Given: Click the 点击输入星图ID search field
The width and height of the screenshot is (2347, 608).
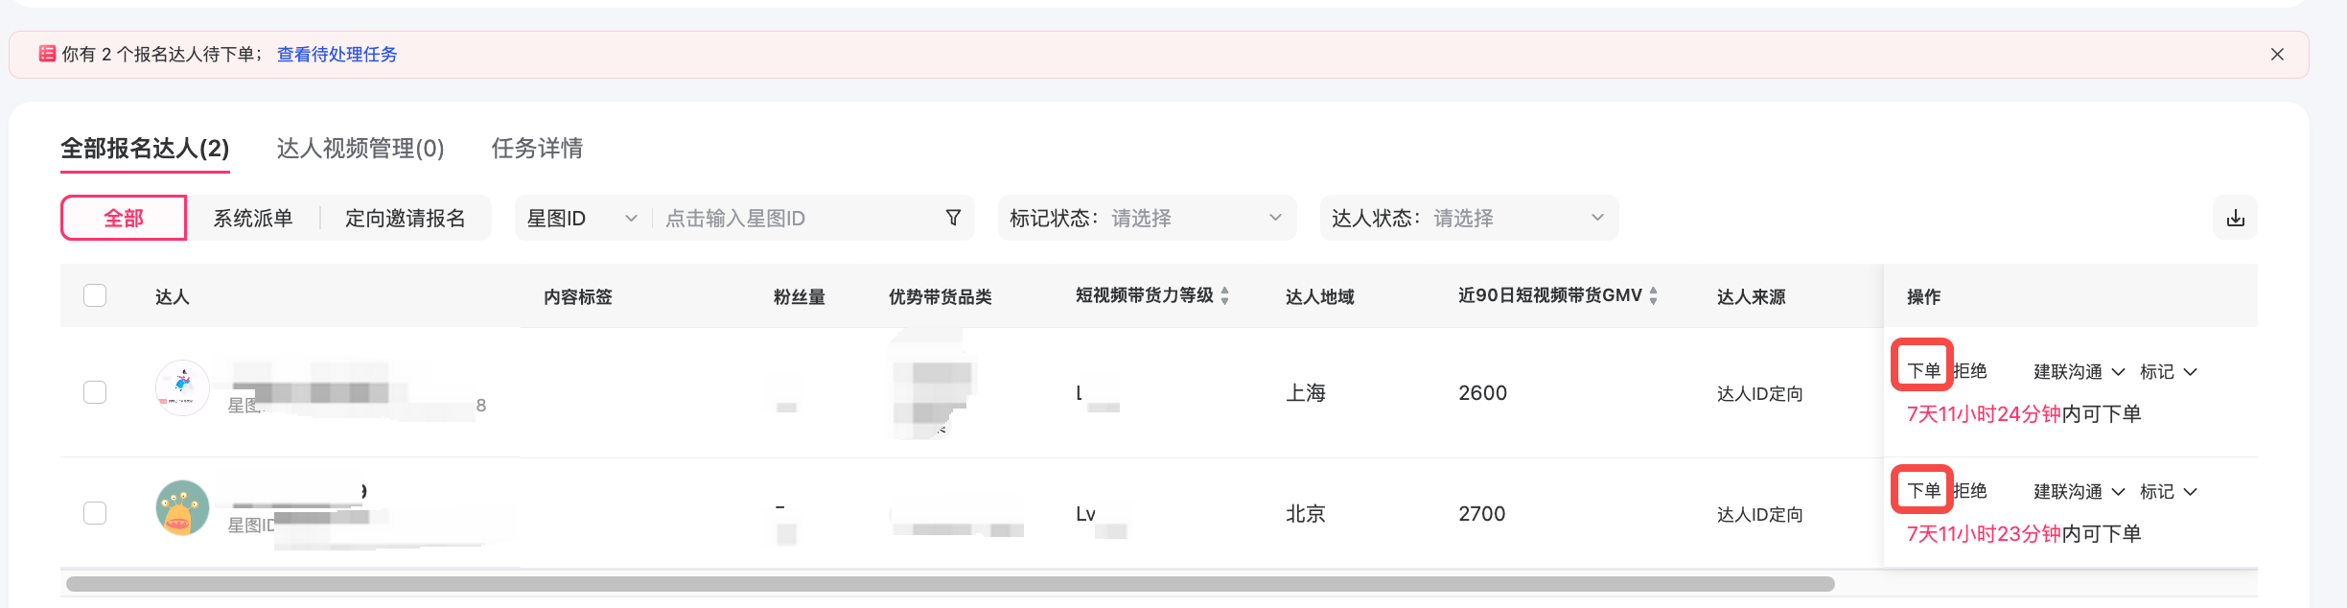Looking at the screenshot, I should 796,219.
